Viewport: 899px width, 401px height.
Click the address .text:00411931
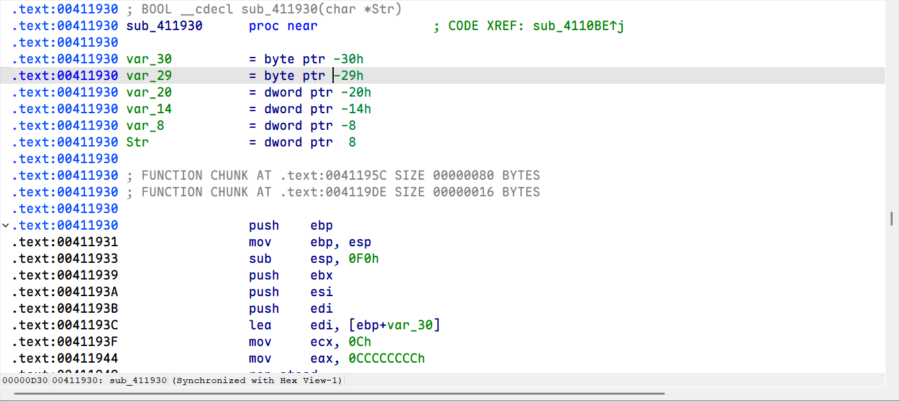click(x=65, y=242)
